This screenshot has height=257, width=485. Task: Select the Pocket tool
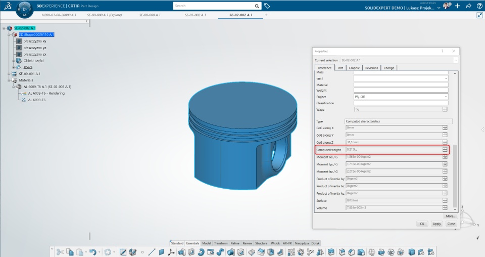tap(191, 252)
